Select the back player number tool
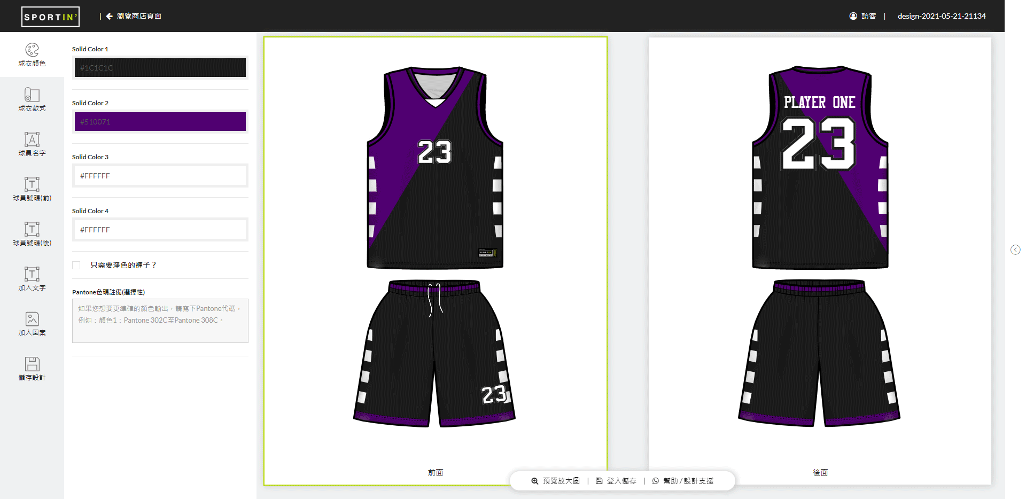This screenshot has width=1026, height=499. coord(32,230)
